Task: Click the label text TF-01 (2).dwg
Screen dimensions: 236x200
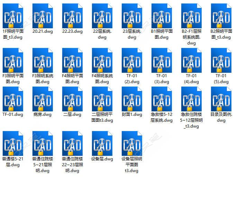Action: pyautogui.click(x=132, y=79)
